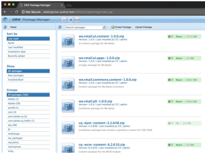The image size is (205, 155).
Task: Click Share on we.retail.ui.content row
Action: click(x=179, y=36)
